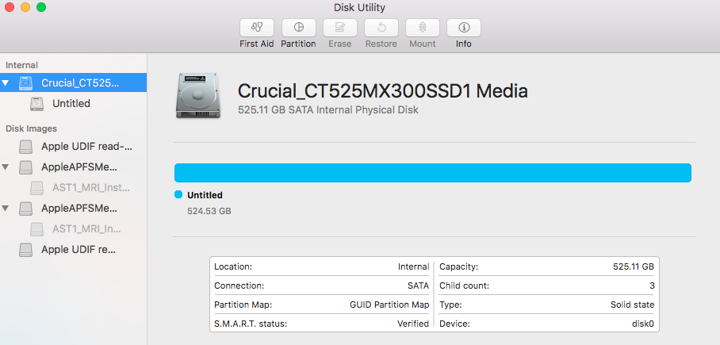This screenshot has height=345, width=720.
Task: Click the Apple UDIF re disk image icon
Action: pyautogui.click(x=25, y=250)
